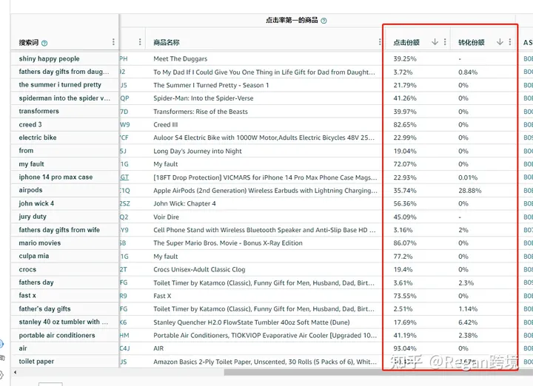Click 'creed 3' search term cell

point(30,124)
